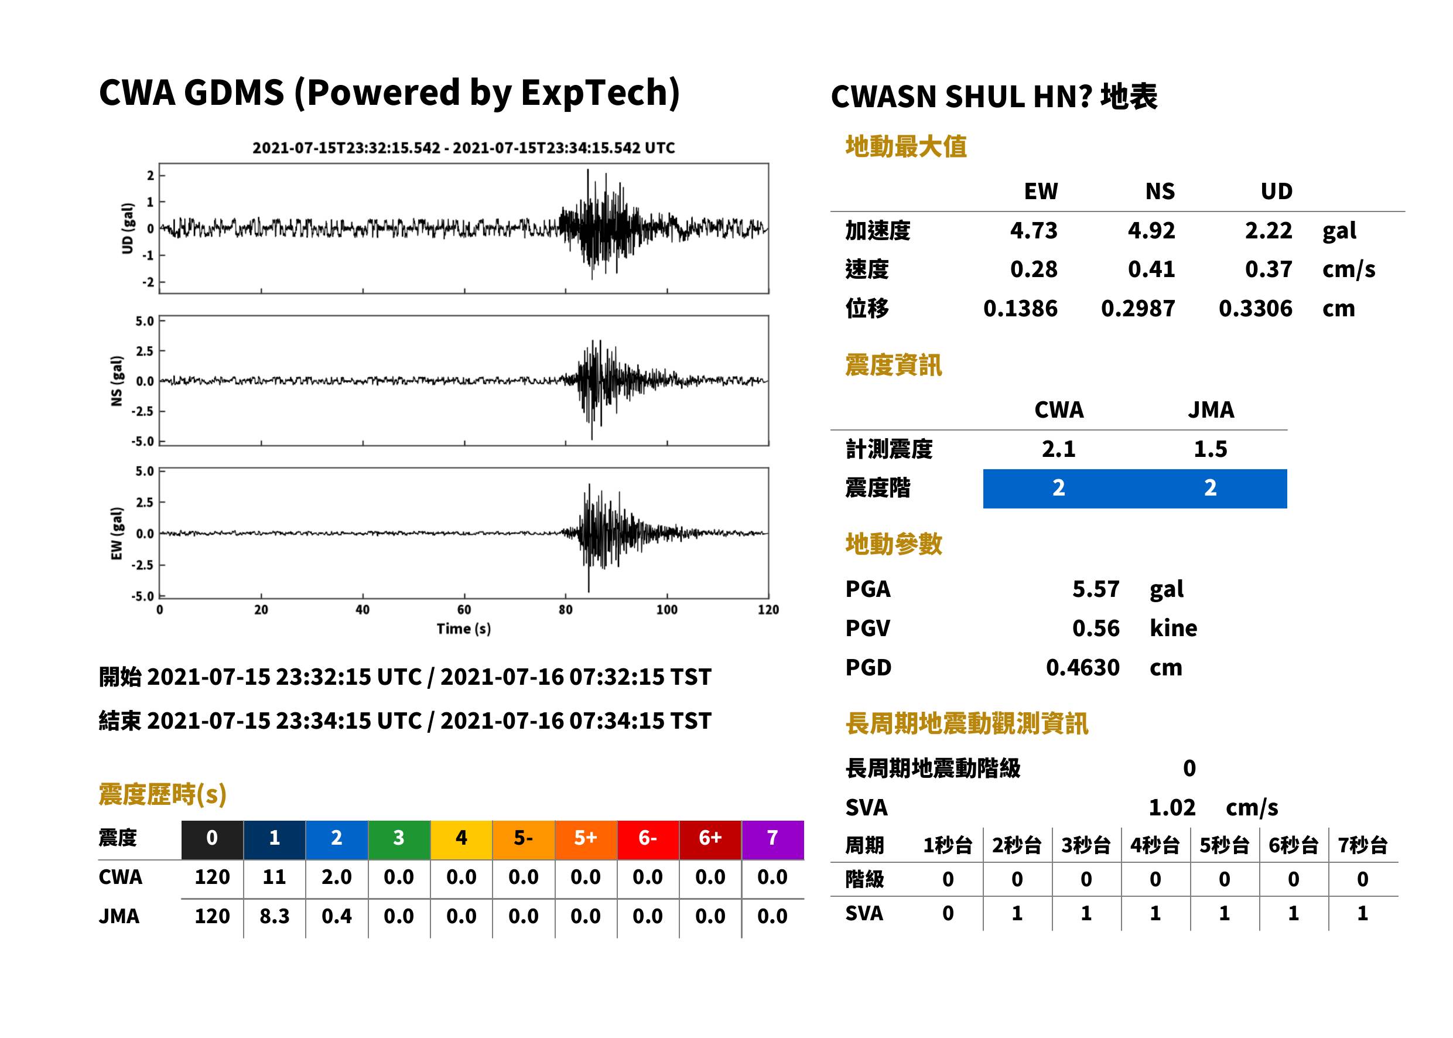
Task: Click the UD waveform plot
Action: 463,228
